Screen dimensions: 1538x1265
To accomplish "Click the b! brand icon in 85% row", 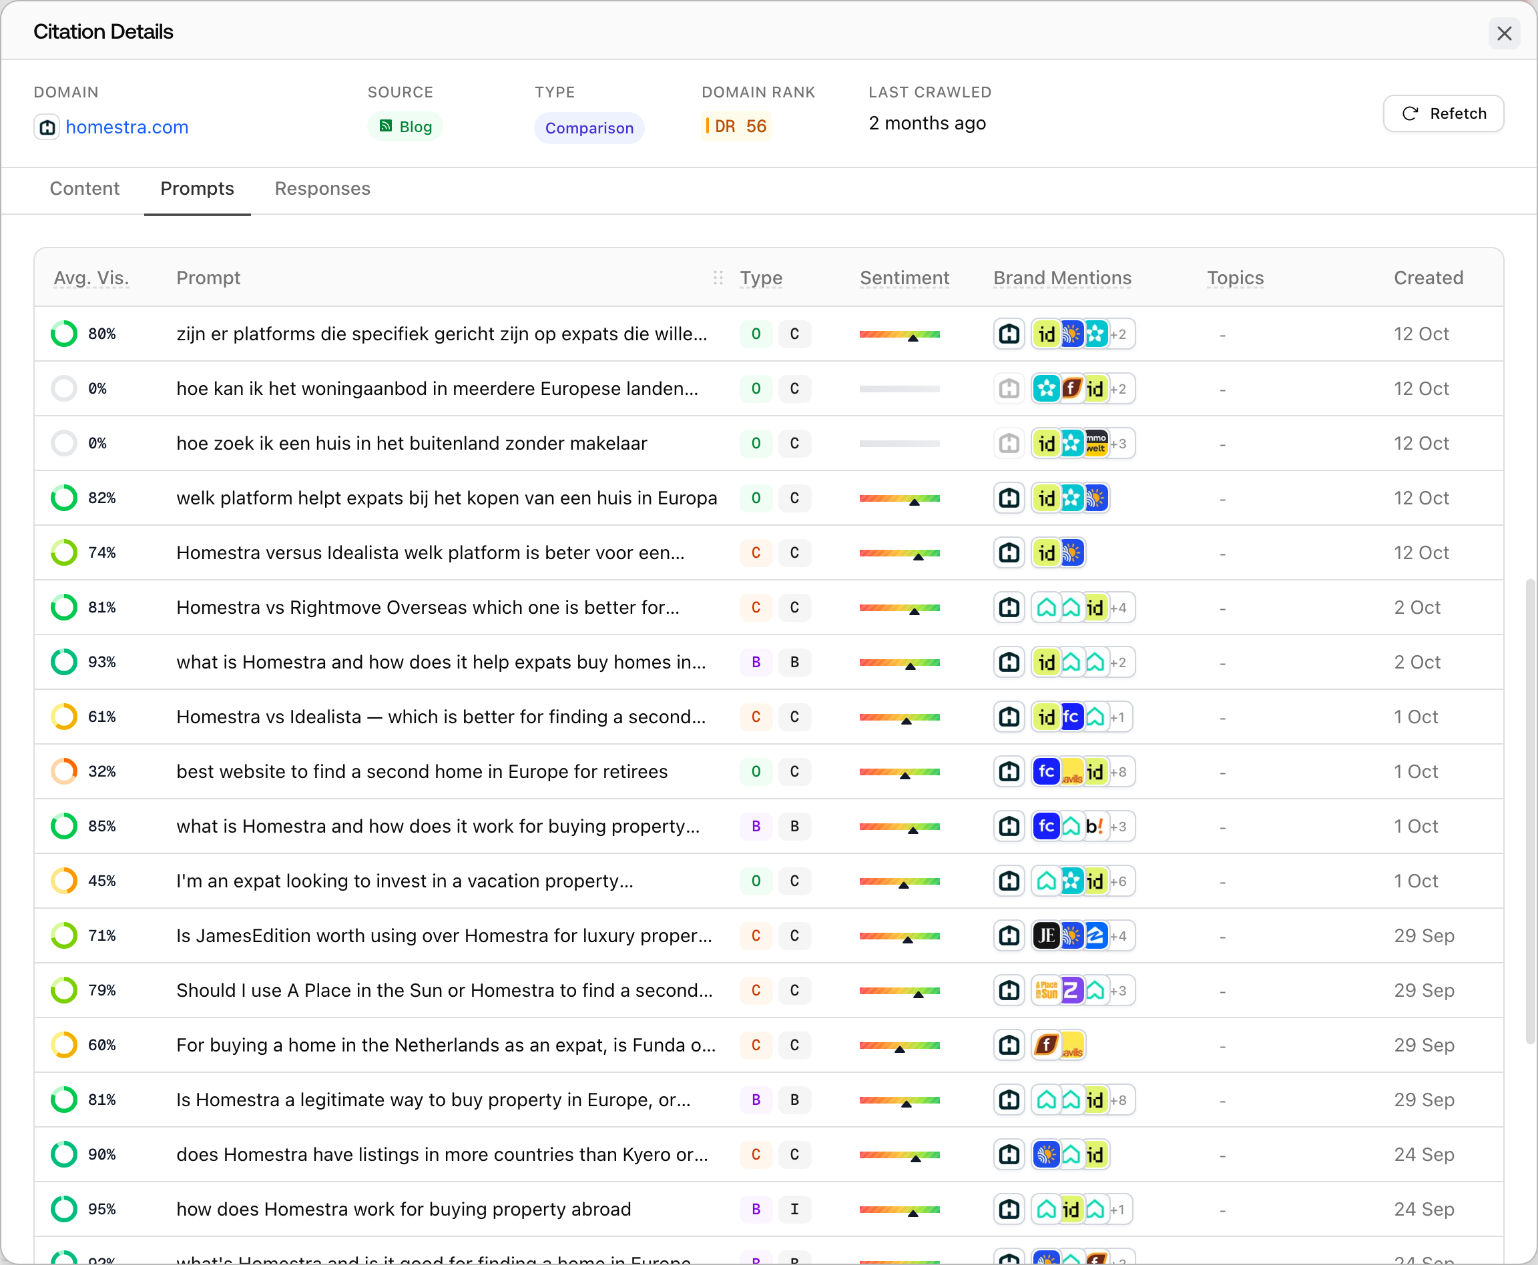I will point(1095,827).
